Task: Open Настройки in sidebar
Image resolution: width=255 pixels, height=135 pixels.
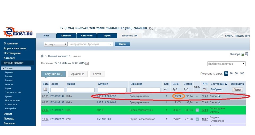Action: point(10,109)
